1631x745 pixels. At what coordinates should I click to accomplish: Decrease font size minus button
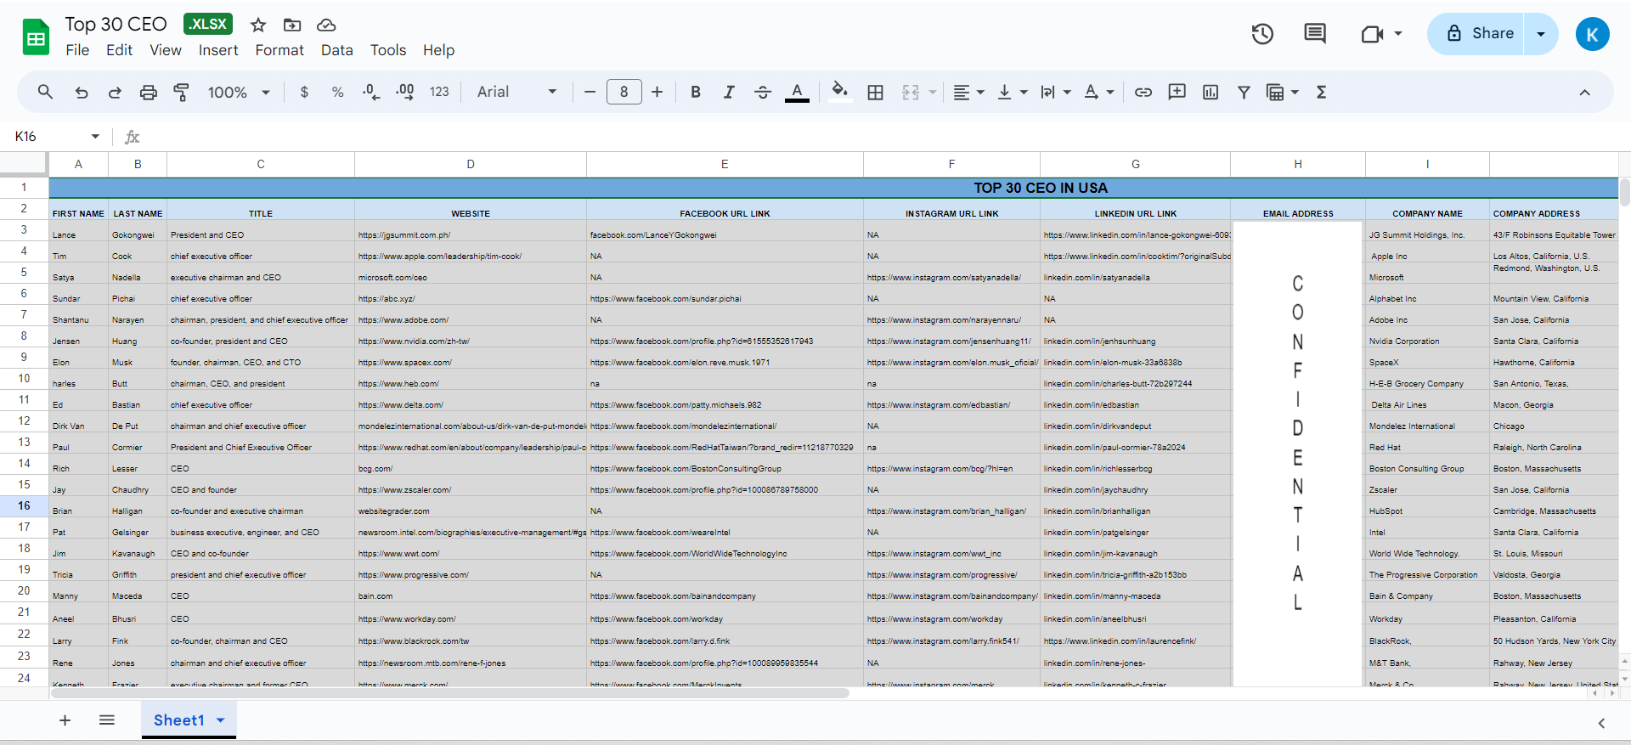click(x=590, y=92)
